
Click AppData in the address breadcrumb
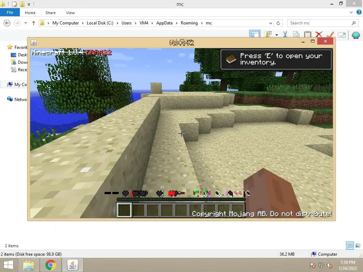164,23
